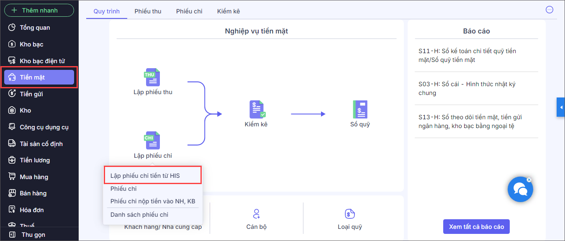Image resolution: width=565 pixels, height=241 pixels.
Task: Switch to the Kiểm kê tab
Action: (229, 11)
